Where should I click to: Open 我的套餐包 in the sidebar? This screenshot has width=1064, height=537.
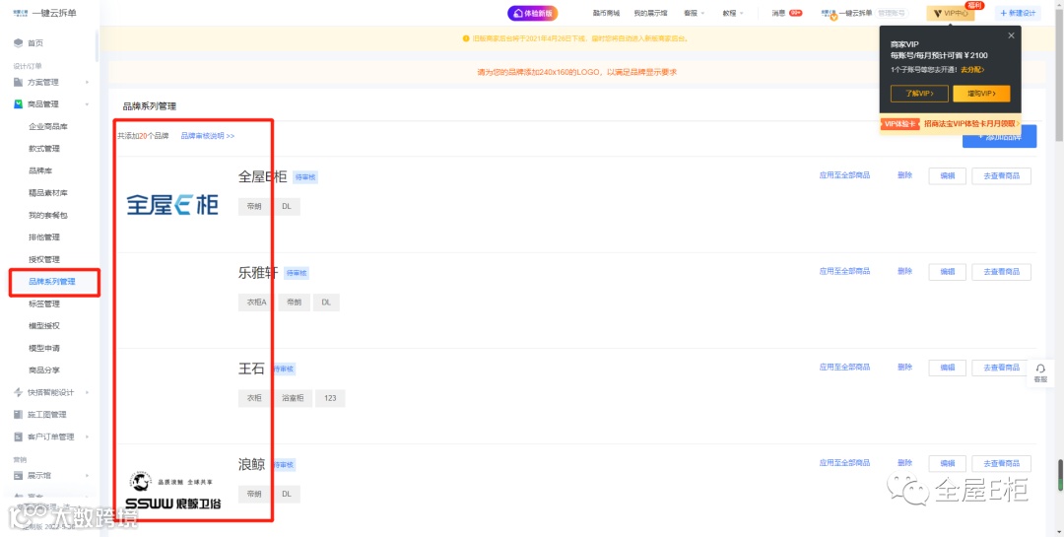point(48,215)
